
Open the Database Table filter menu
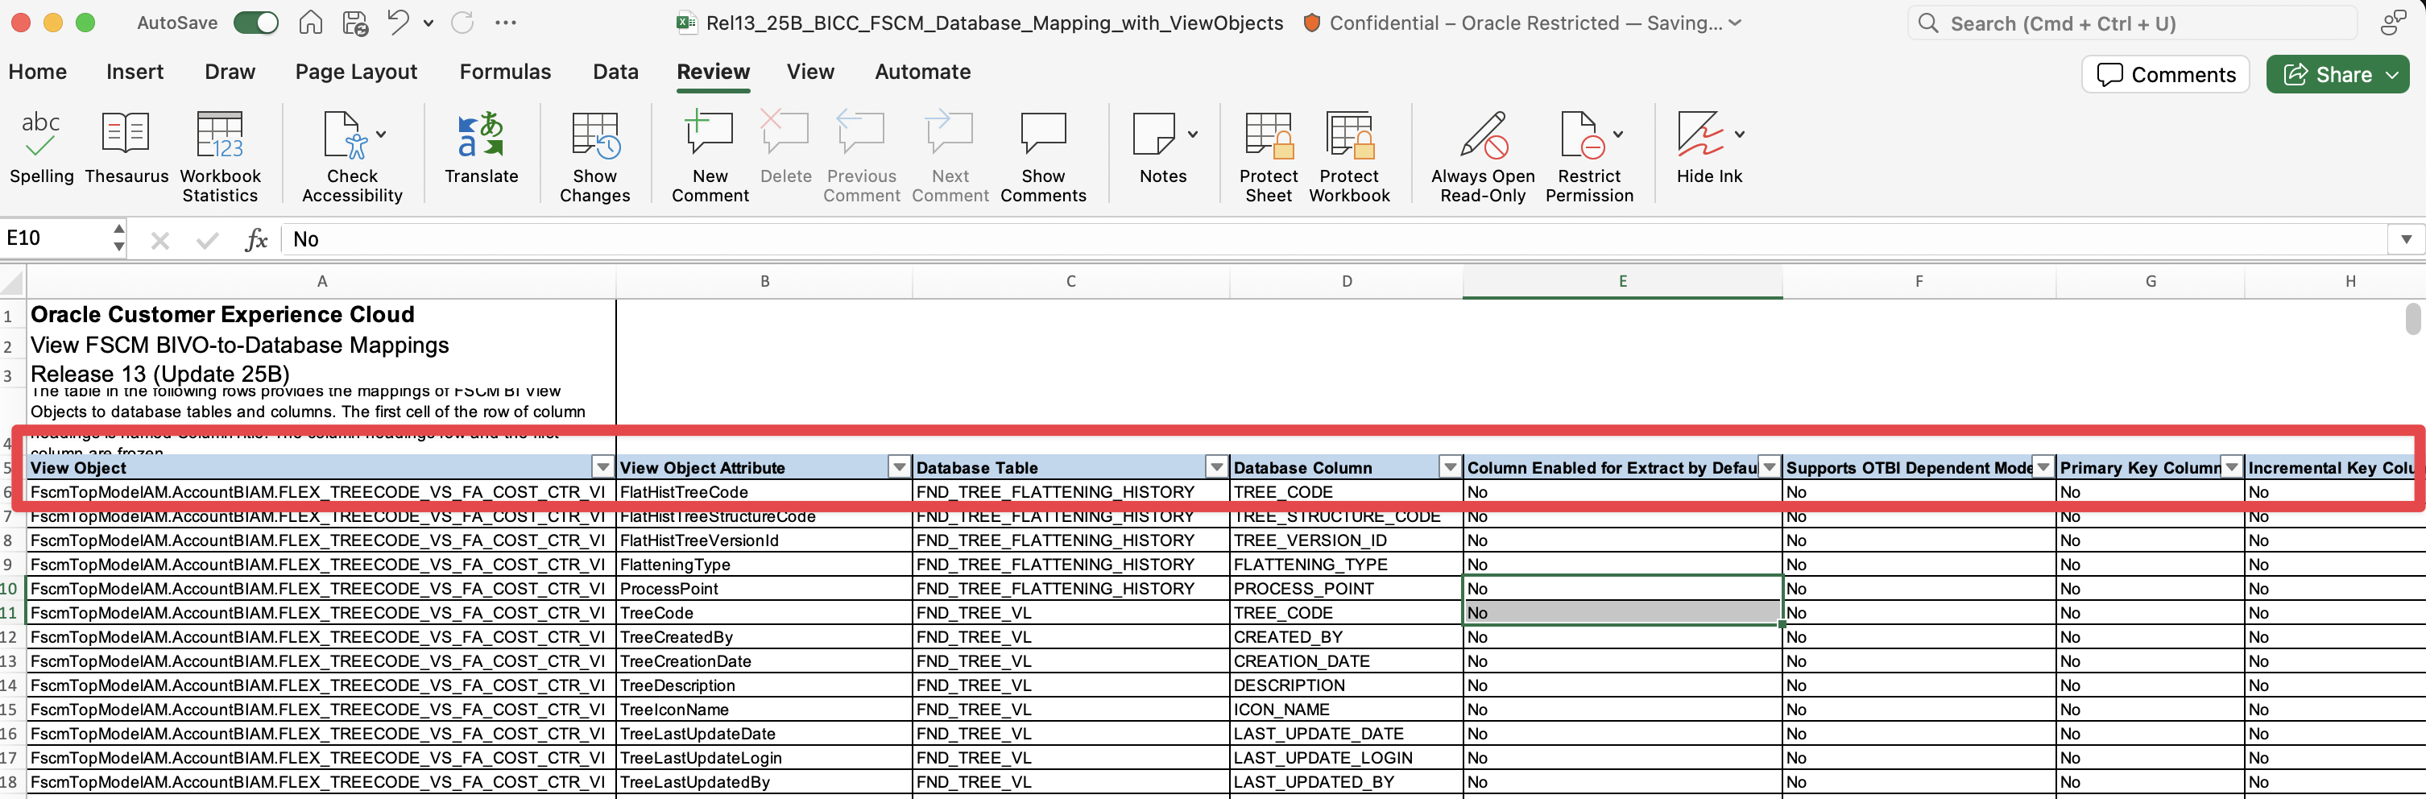click(x=1215, y=466)
